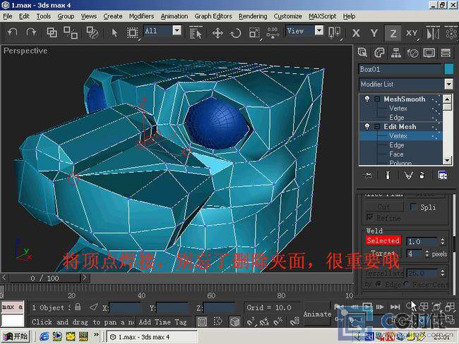
Task: Click the Select and Manipulate icon
Action: click(273, 32)
